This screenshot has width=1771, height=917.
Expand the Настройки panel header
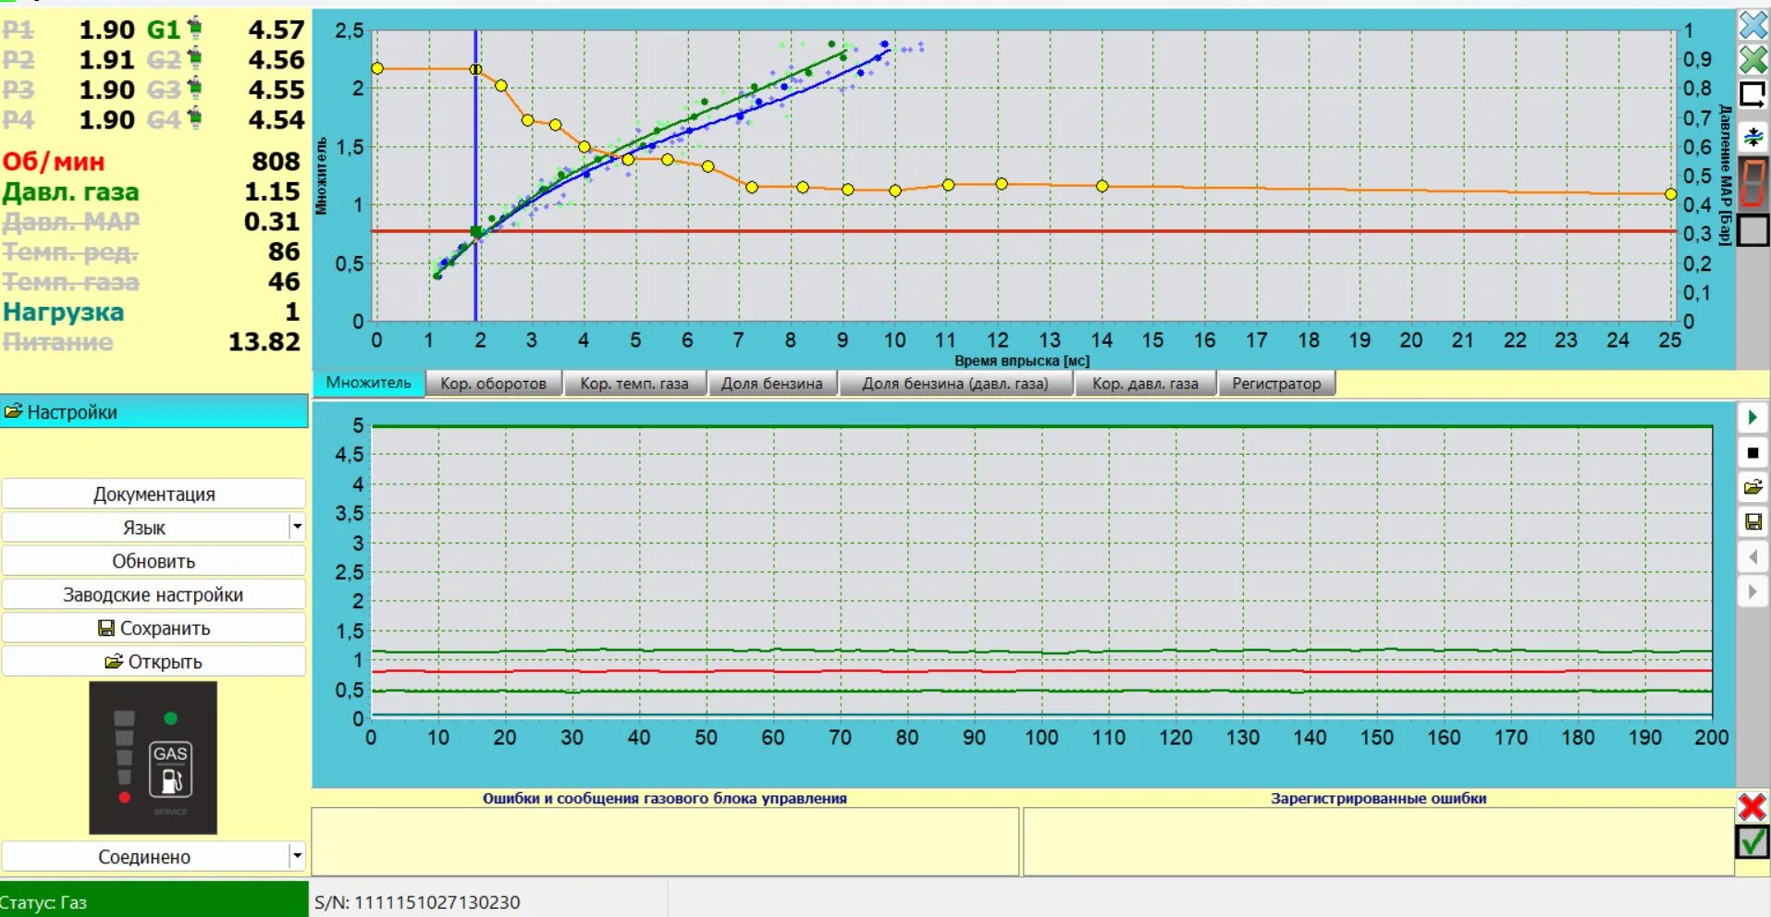[x=154, y=411]
